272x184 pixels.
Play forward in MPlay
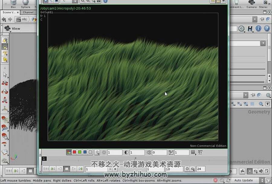pos(73,169)
